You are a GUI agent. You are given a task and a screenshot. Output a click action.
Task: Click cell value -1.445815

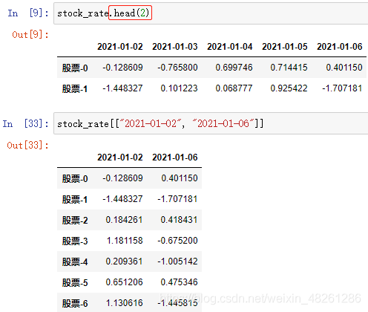pos(177,303)
